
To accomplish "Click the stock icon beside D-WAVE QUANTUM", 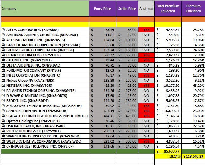I will pyautogui.click(x=3, y=96).
